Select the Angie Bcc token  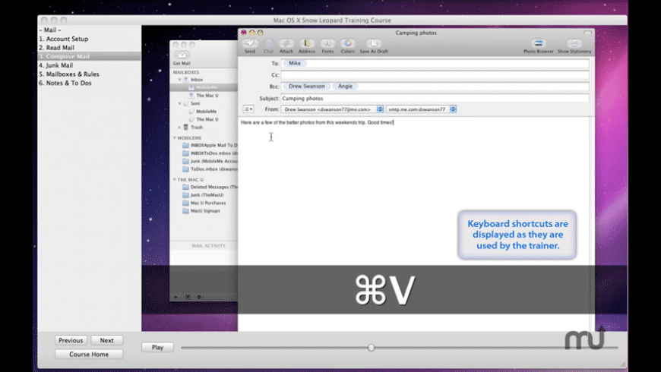[345, 86]
